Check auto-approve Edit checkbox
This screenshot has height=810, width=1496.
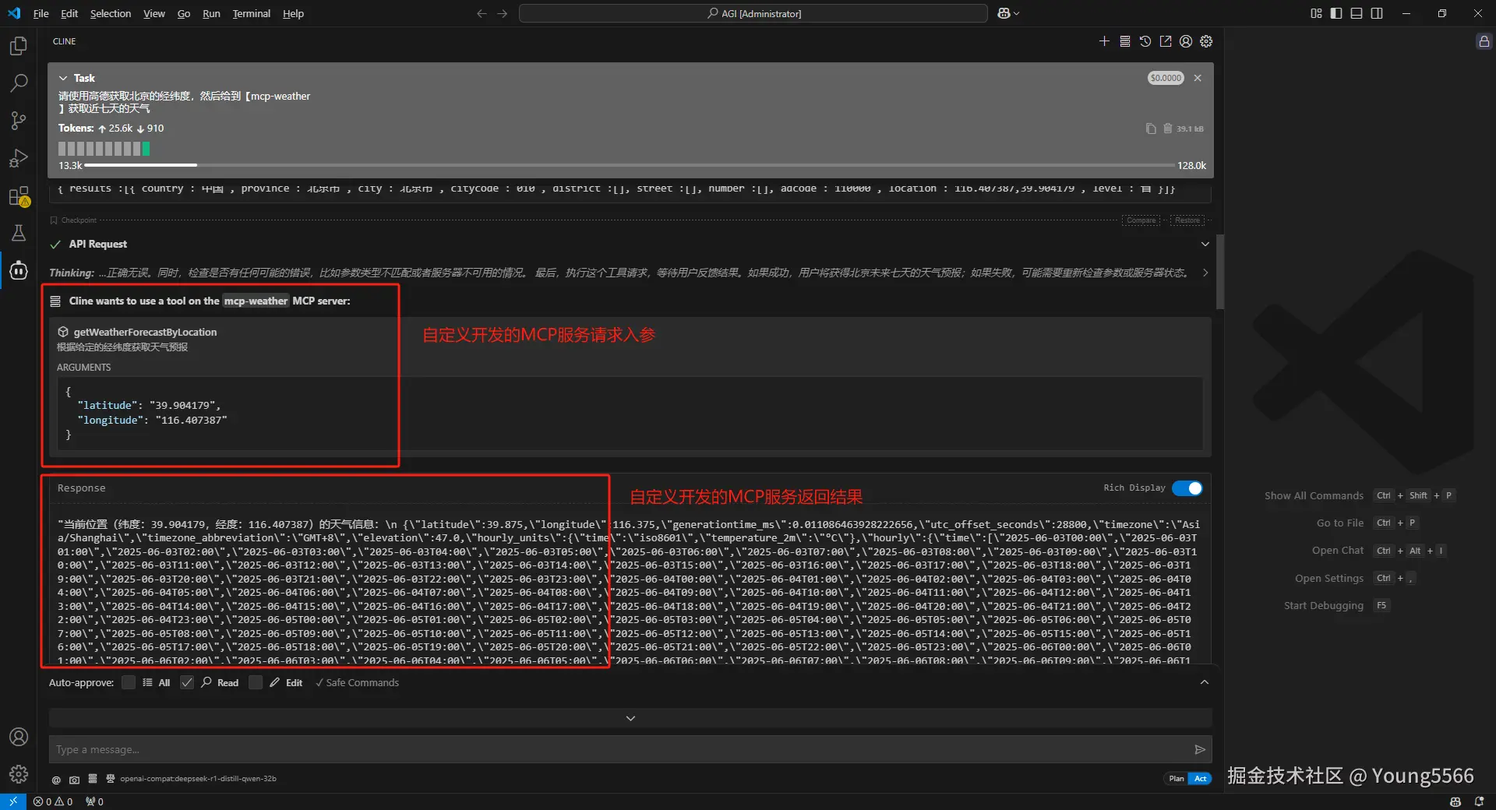click(256, 682)
